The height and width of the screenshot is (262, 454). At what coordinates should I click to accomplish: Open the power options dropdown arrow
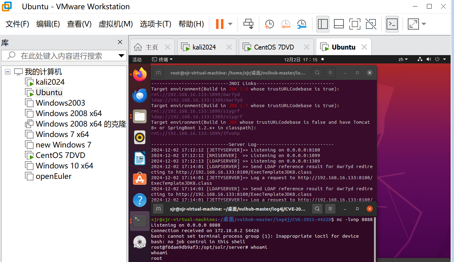[x=230, y=24]
